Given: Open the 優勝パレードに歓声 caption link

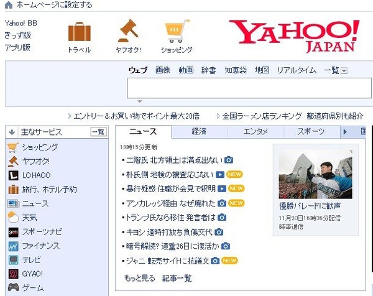Looking at the screenshot, I should point(310,206).
